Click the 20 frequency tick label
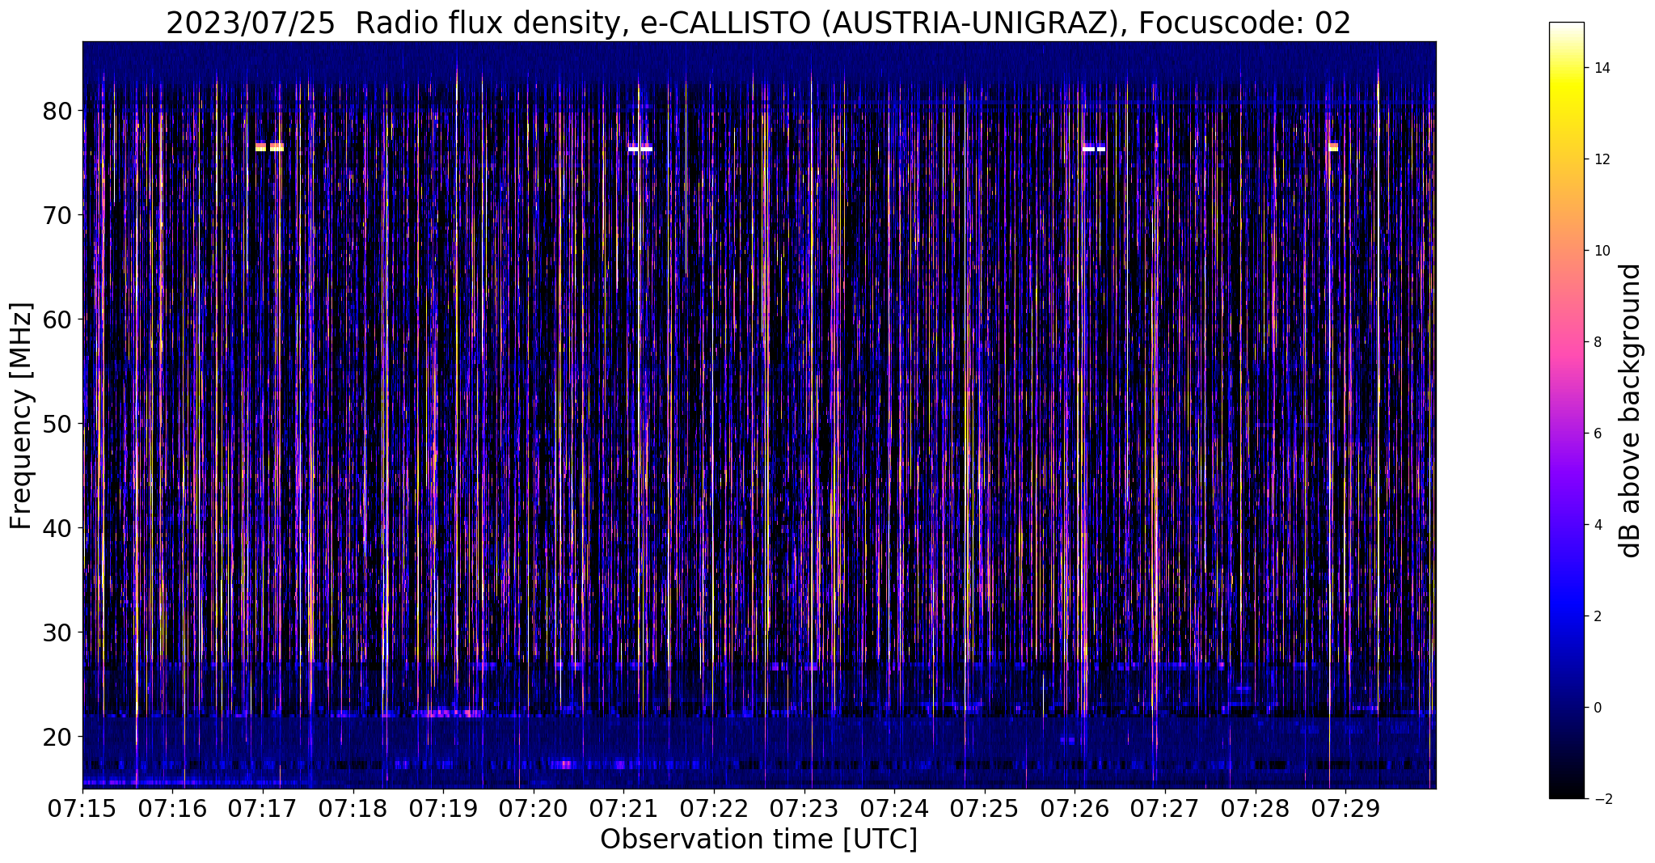 coord(57,737)
